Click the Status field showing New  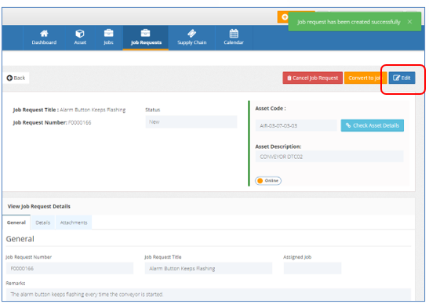tap(191, 122)
